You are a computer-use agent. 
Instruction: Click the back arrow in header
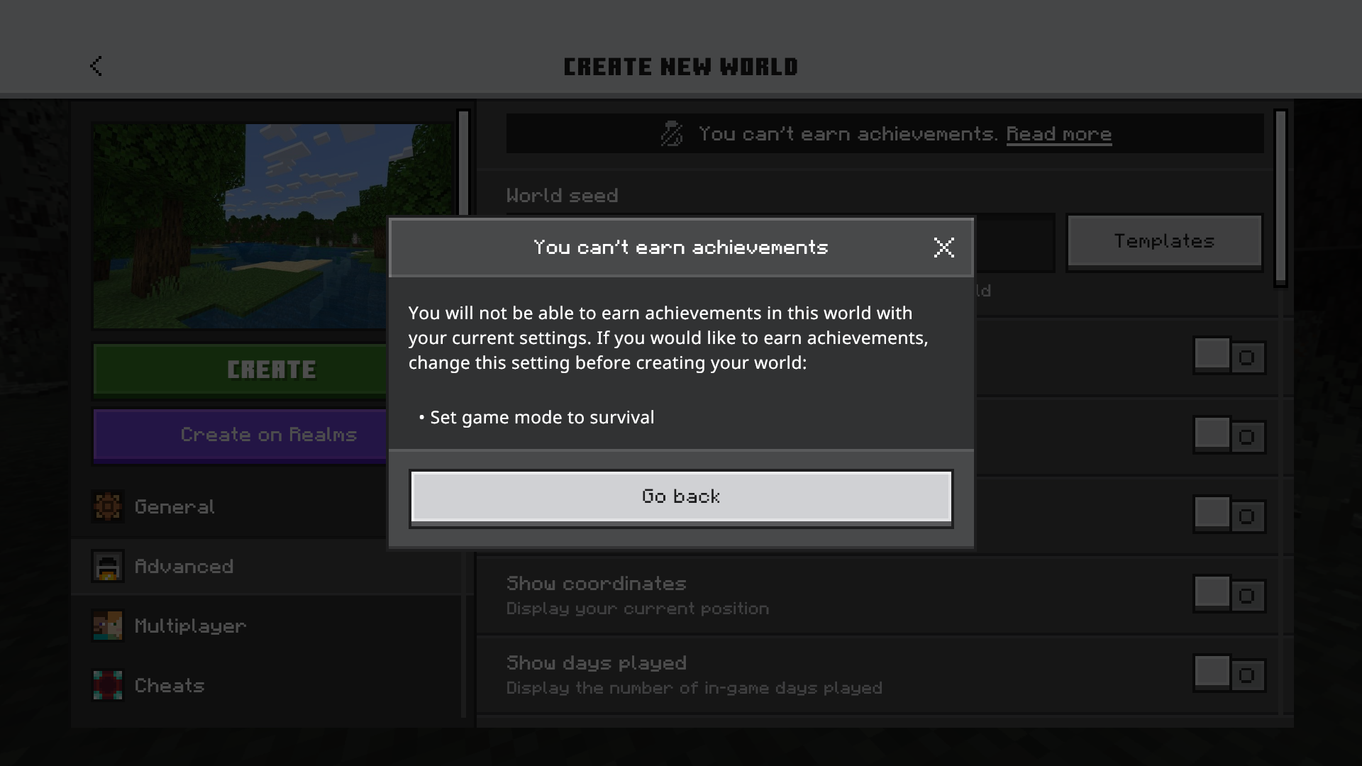[96, 66]
